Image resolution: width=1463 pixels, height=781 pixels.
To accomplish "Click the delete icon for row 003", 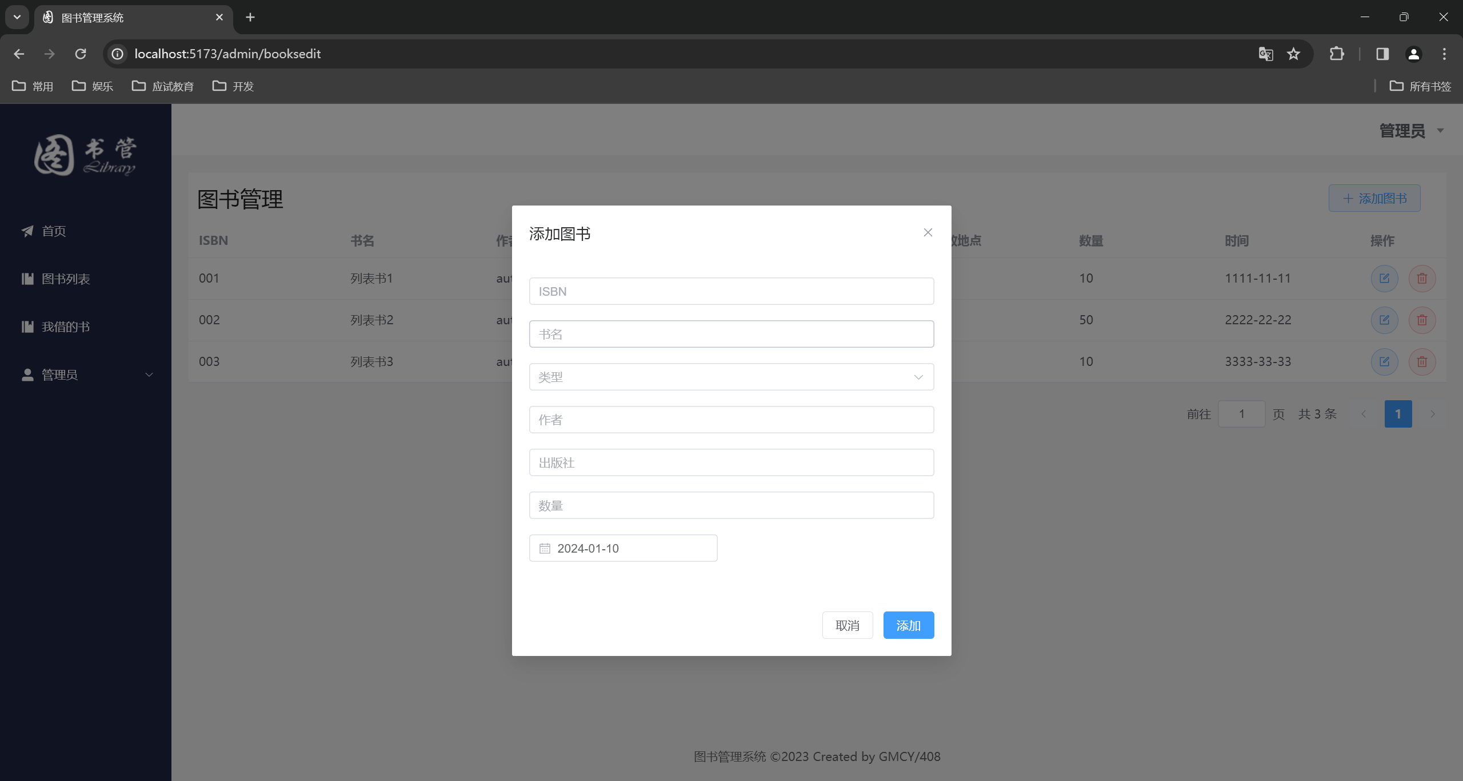I will [x=1422, y=361].
